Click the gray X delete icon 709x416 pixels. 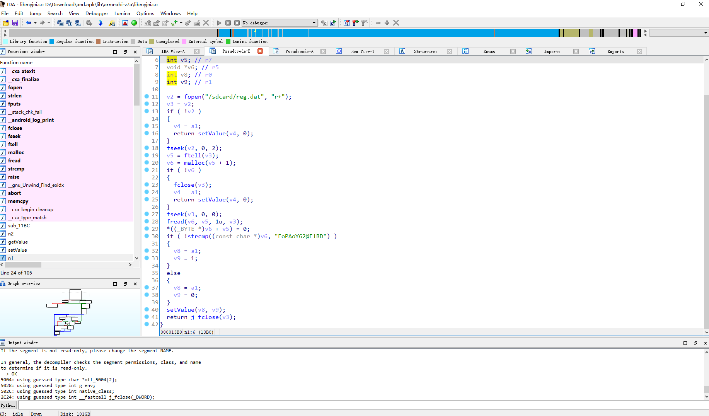(x=206, y=23)
